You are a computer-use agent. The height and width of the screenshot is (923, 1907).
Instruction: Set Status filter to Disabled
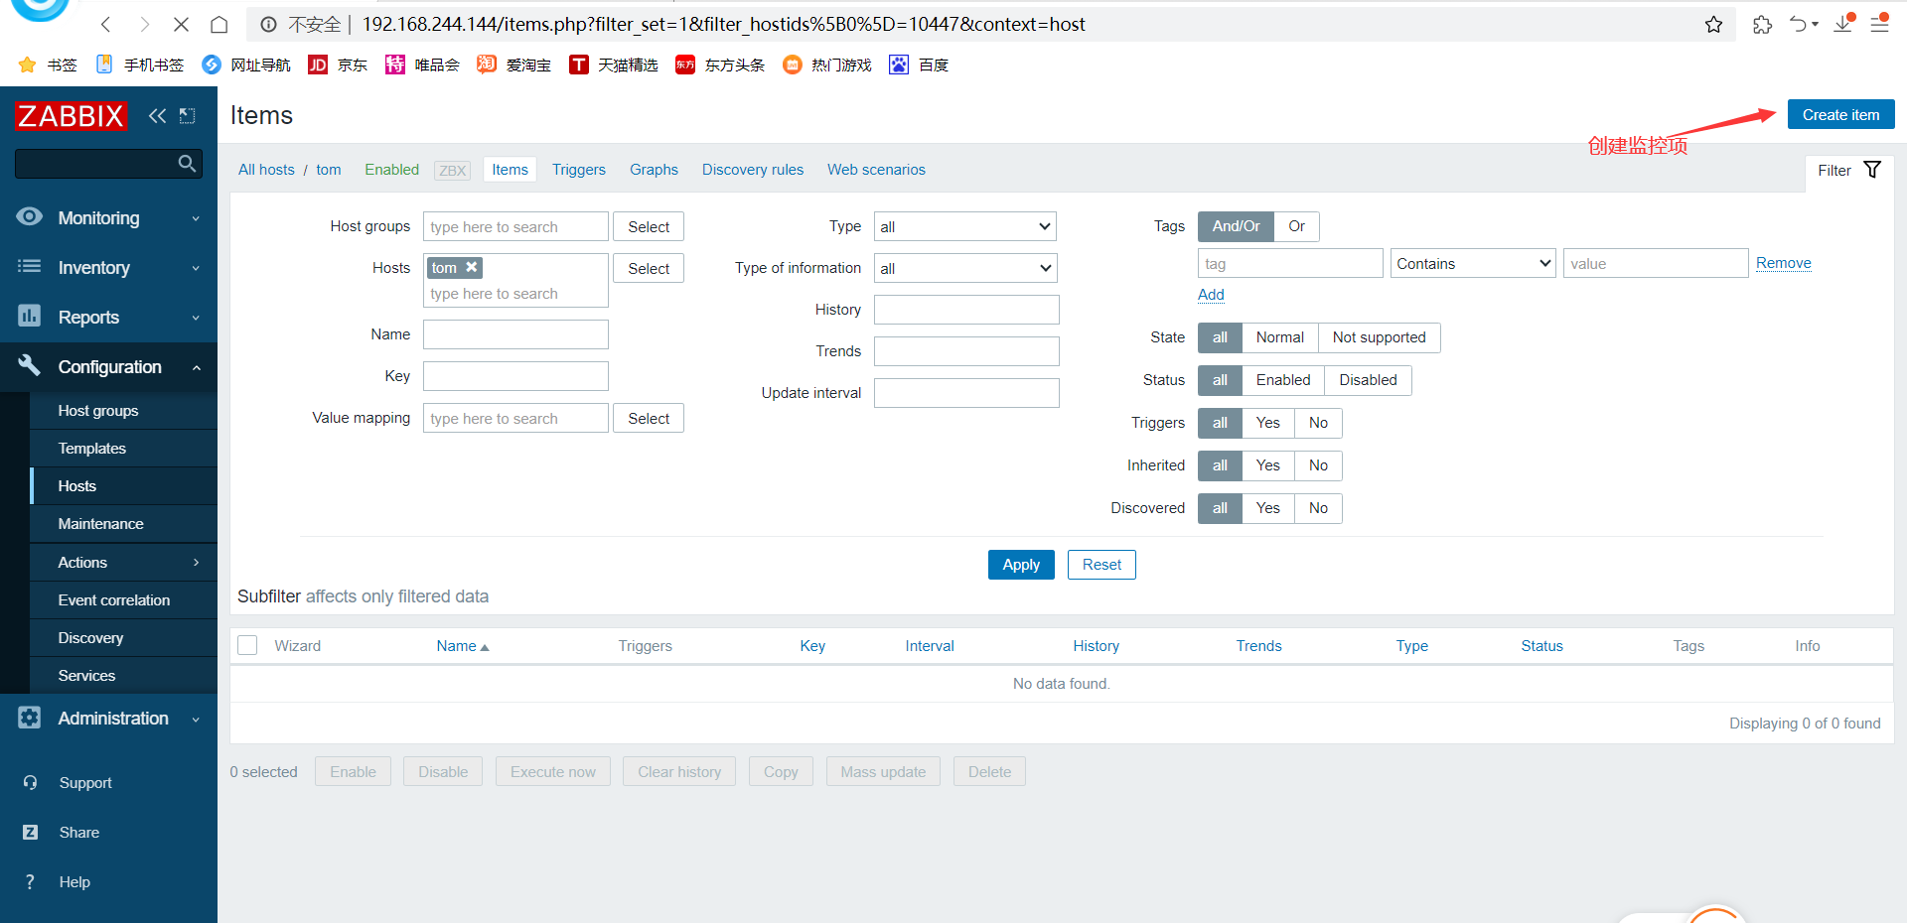[1368, 380]
